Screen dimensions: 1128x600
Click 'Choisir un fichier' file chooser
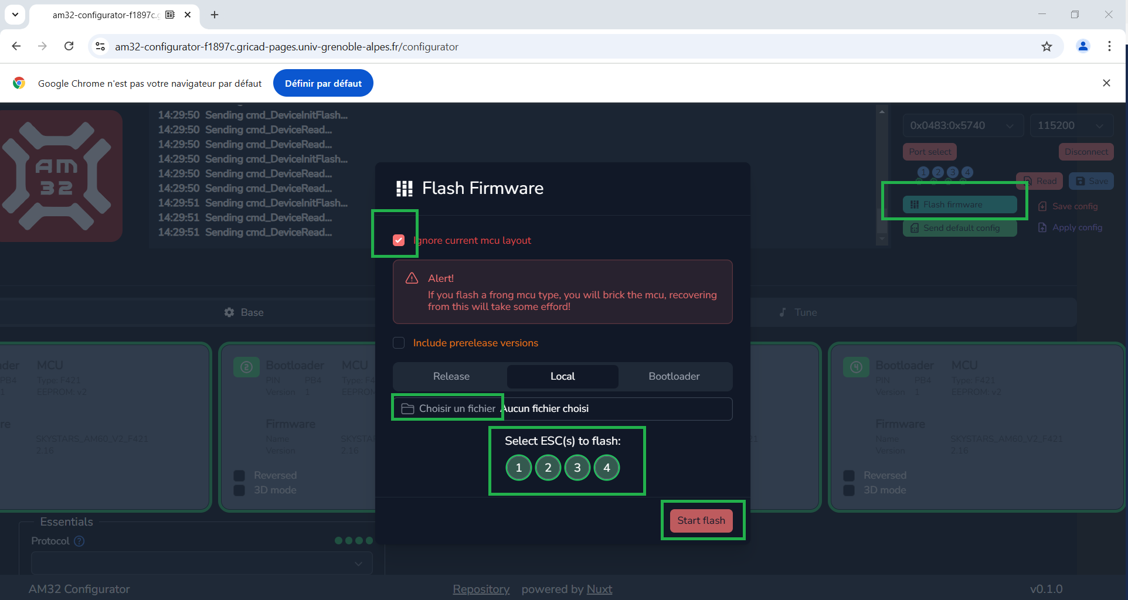pos(449,408)
